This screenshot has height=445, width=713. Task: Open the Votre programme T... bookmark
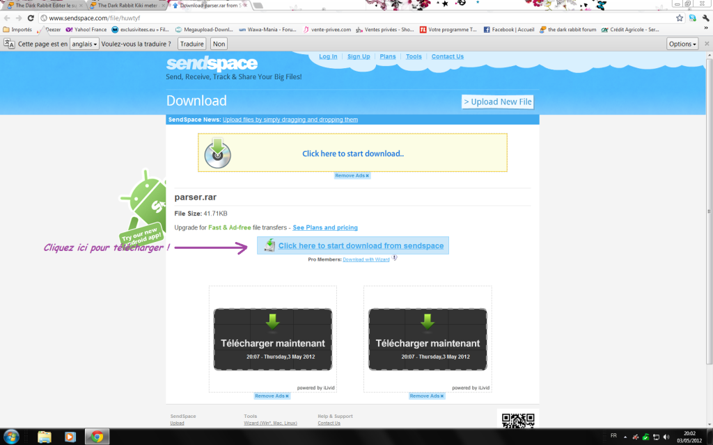tap(448, 29)
